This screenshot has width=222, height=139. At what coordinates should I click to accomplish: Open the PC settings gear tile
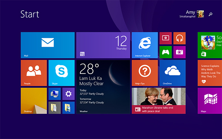pos(68,94)
